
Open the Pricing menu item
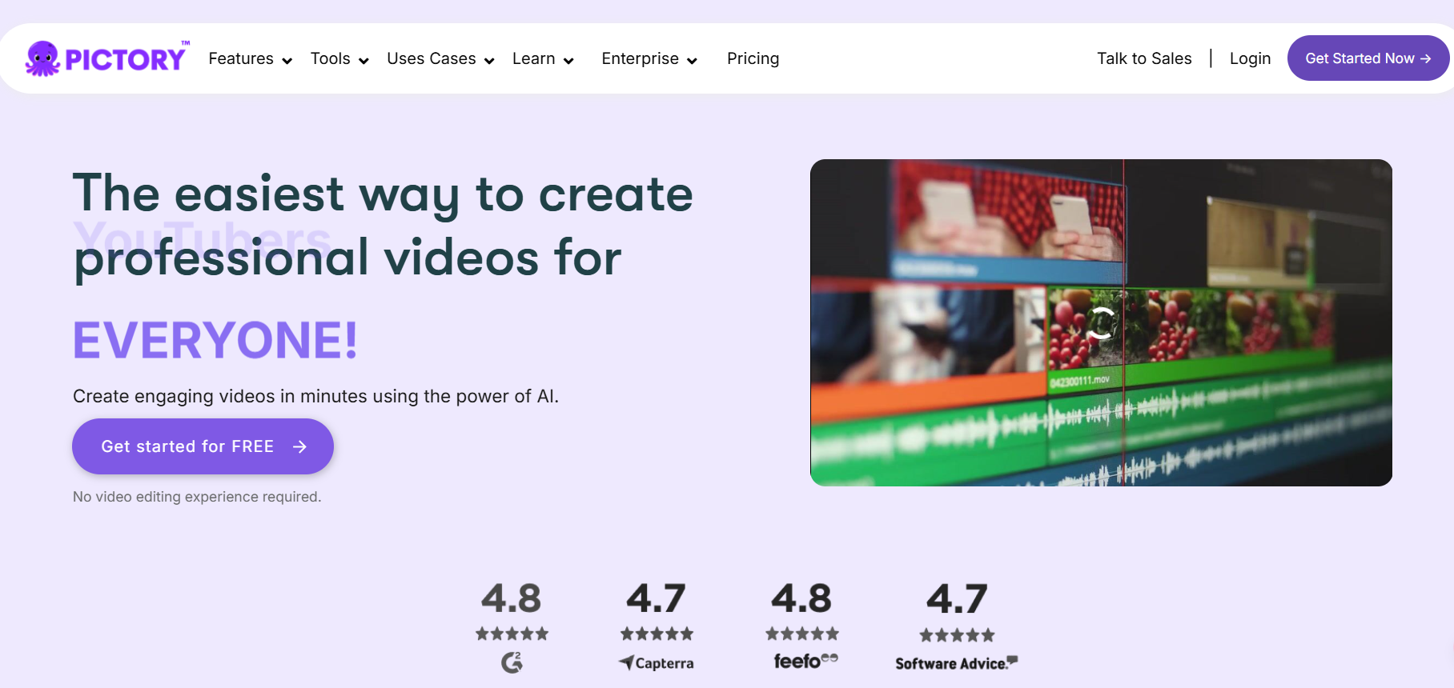click(753, 58)
